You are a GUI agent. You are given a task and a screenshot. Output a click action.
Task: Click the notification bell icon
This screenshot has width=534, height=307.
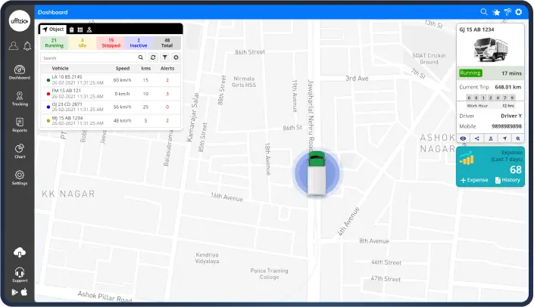point(27,46)
